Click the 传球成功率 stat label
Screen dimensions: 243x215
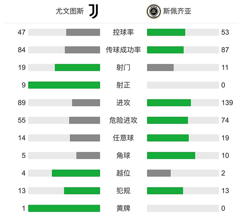[123, 50]
